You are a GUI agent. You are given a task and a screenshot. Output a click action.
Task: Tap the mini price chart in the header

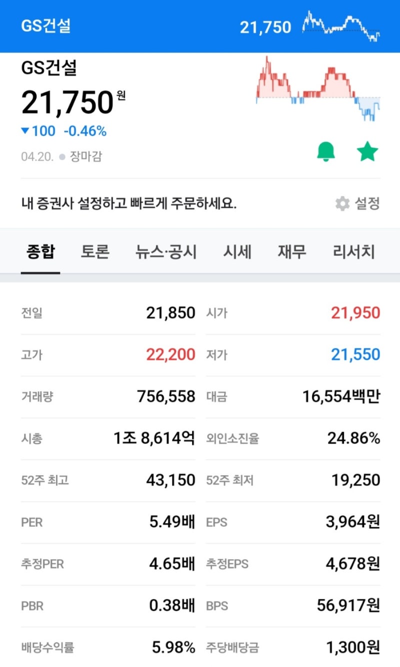340,26
